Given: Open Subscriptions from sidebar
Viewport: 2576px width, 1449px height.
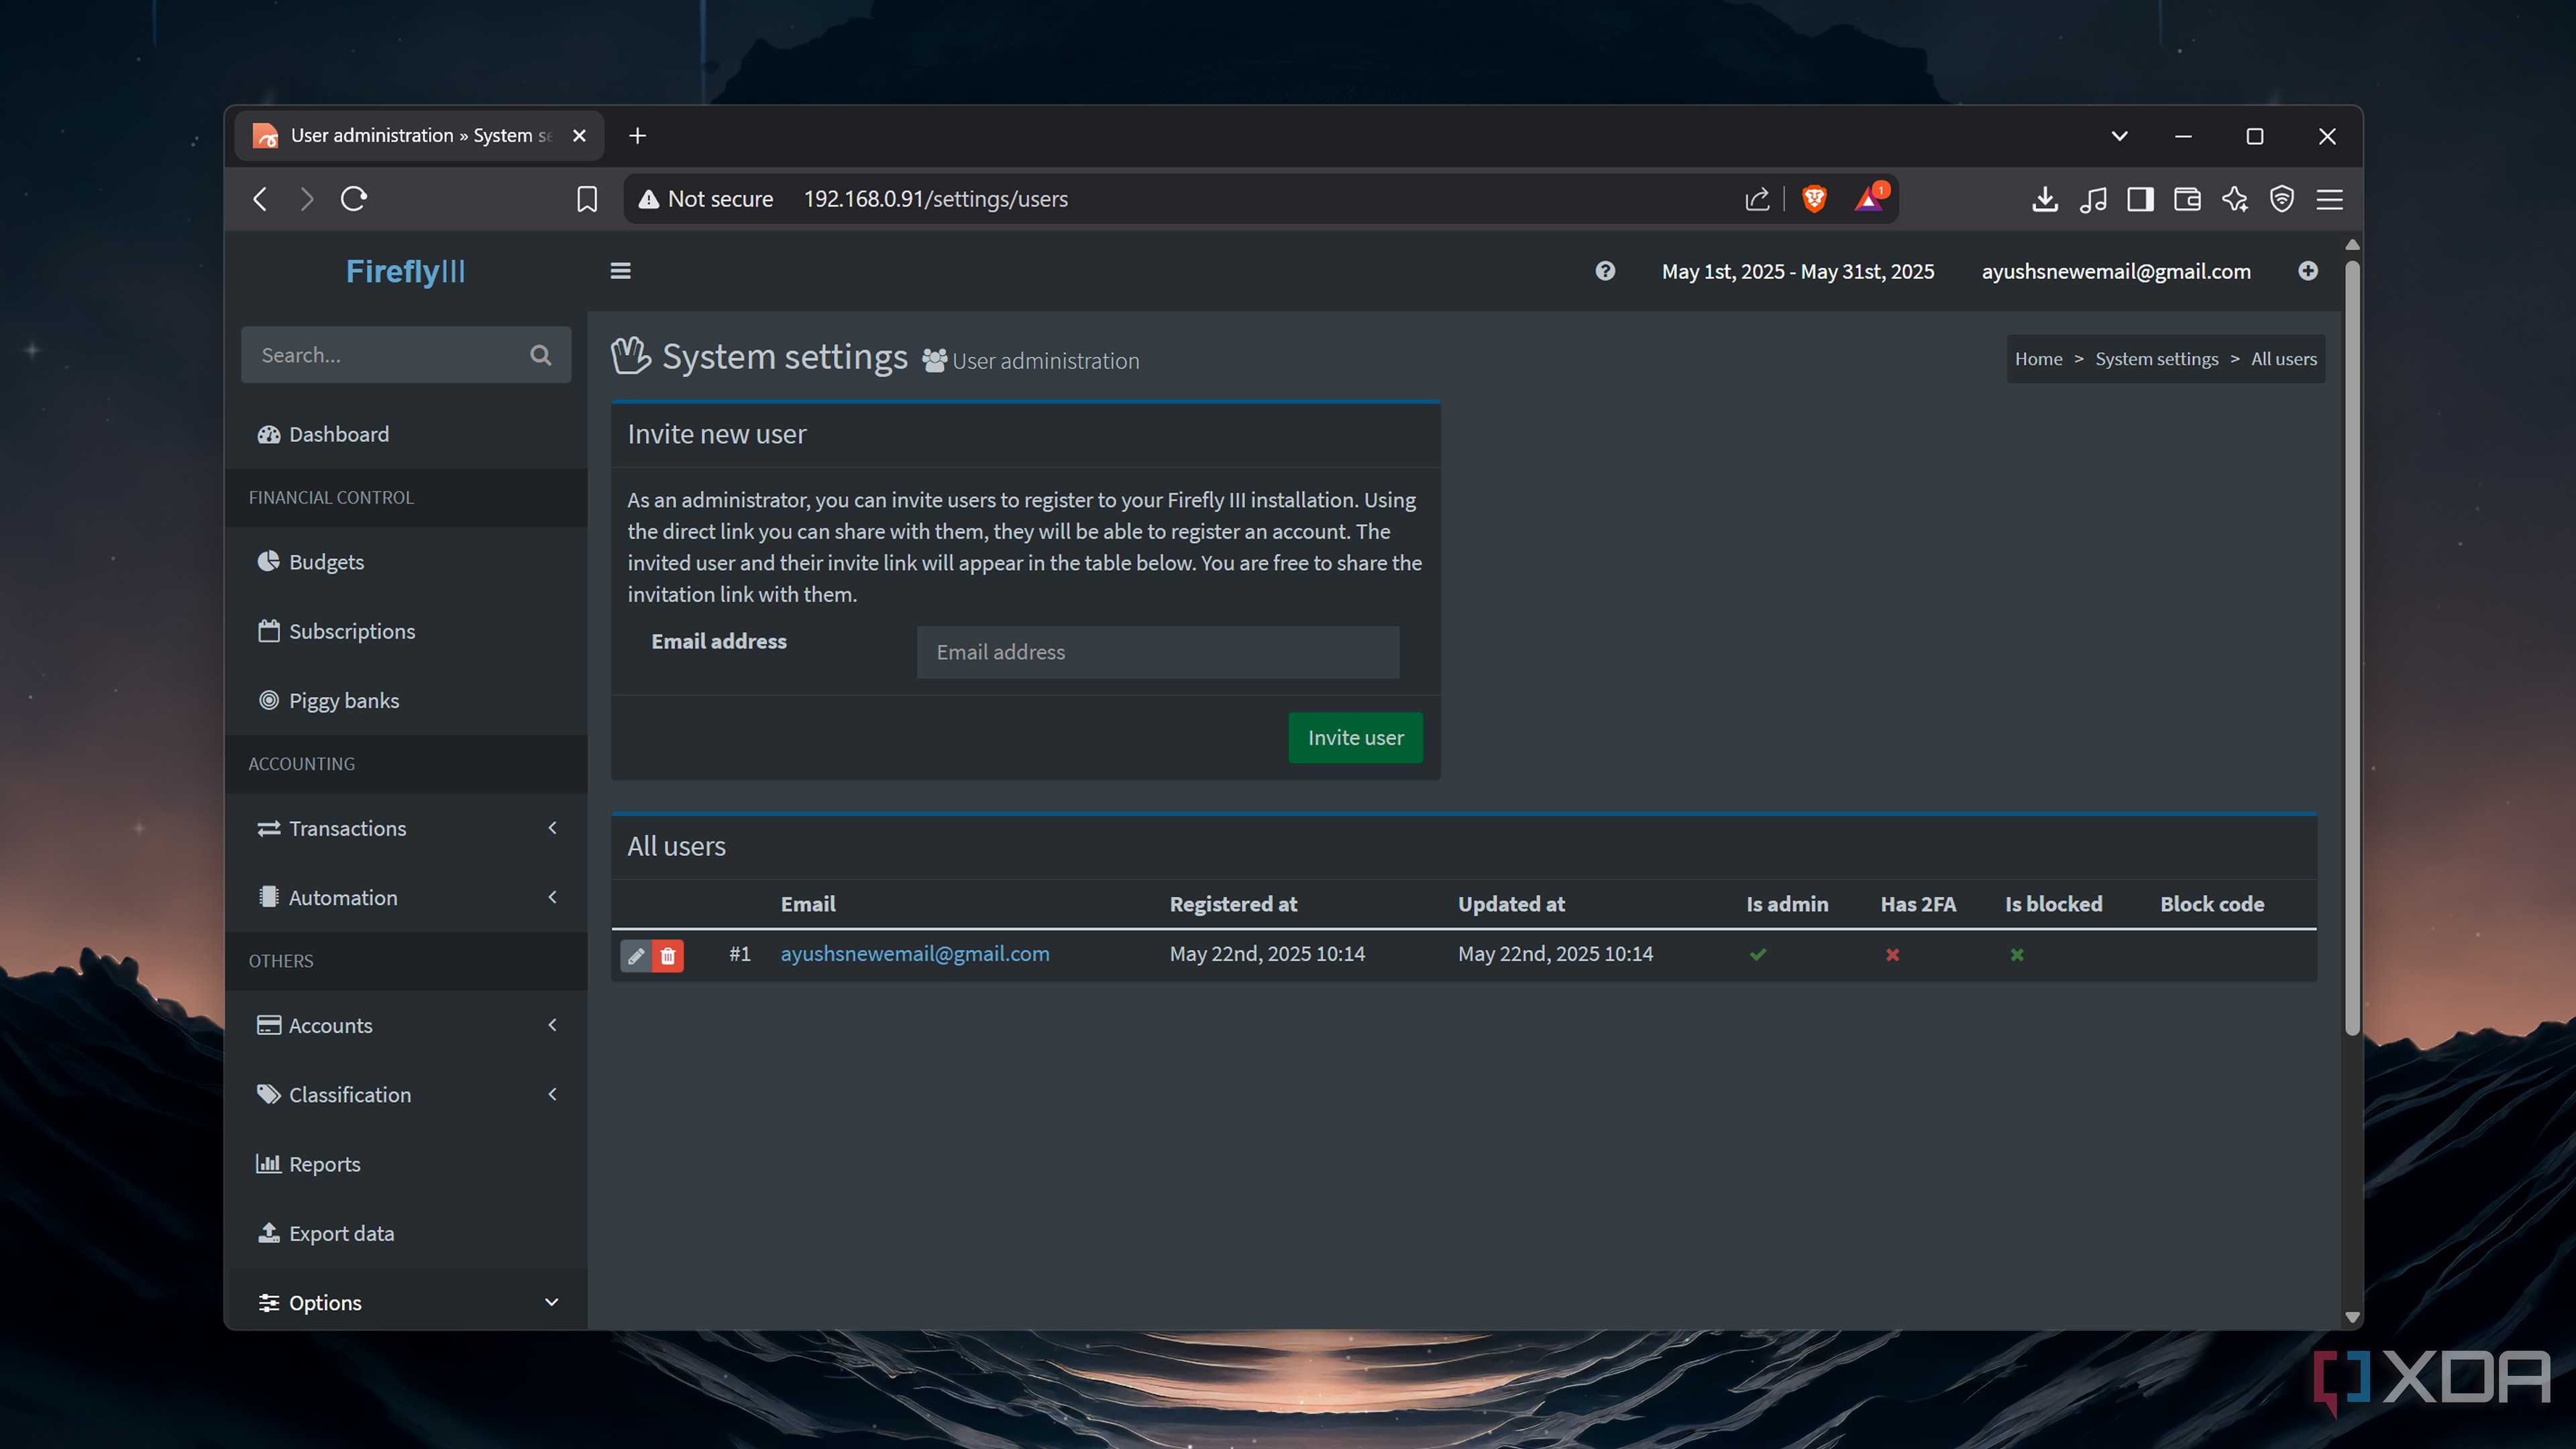Looking at the screenshot, I should click(x=406, y=632).
